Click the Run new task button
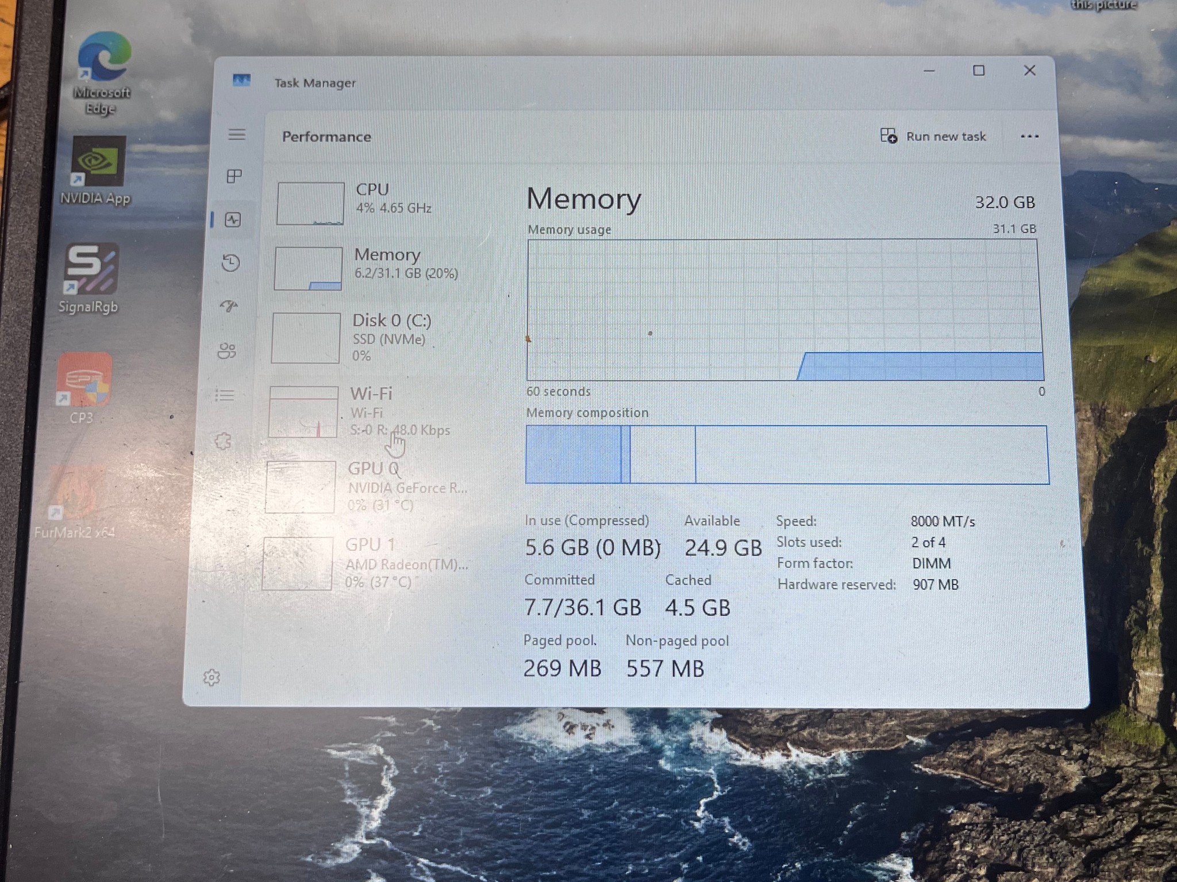 933,136
